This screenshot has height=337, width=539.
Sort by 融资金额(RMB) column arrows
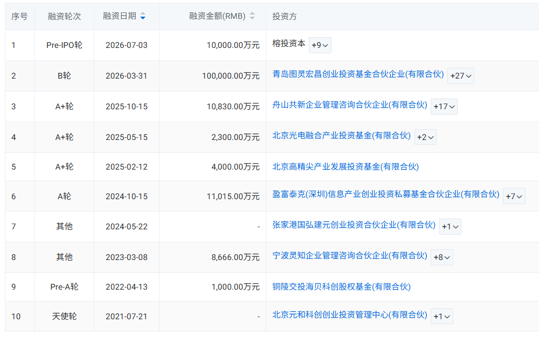(x=252, y=16)
